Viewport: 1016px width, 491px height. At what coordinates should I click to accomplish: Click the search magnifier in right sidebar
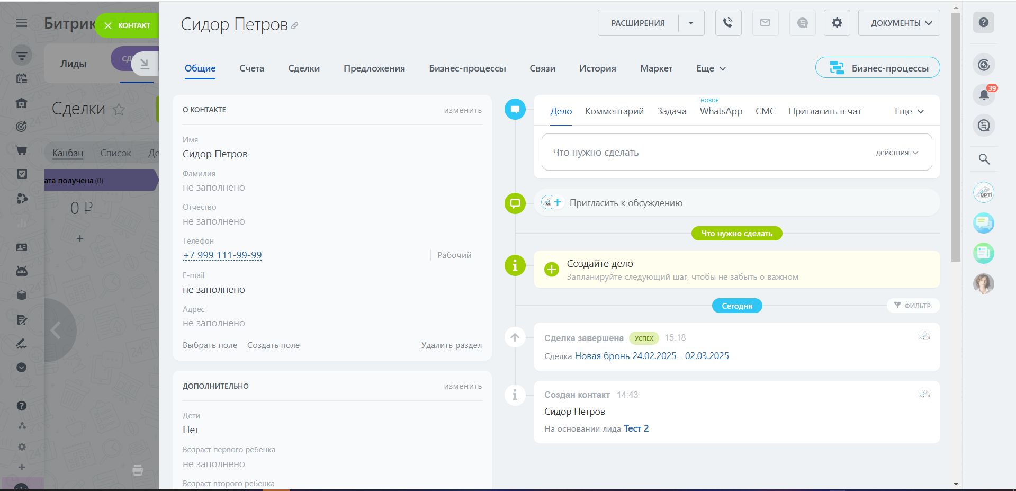tap(984, 159)
